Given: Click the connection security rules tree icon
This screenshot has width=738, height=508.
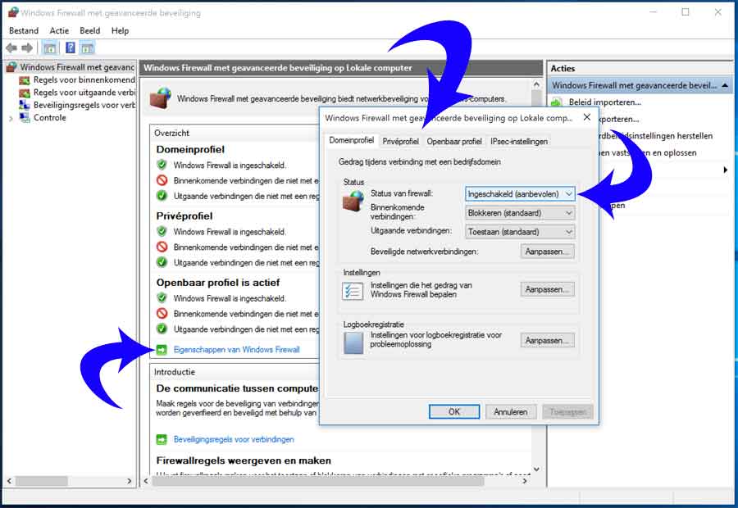Looking at the screenshot, I should pos(25,105).
